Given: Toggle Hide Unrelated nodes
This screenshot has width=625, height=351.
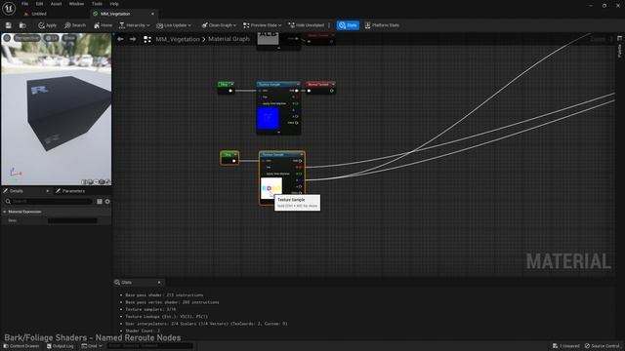Looking at the screenshot, I should tap(306, 25).
